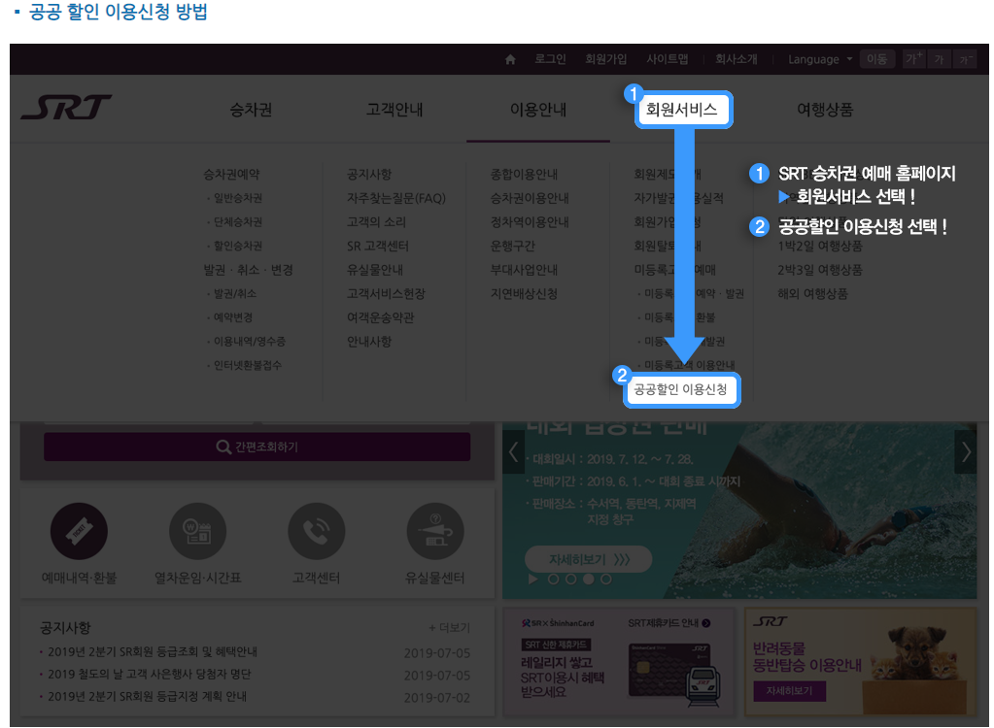
Task: Open 사이트맵 link
Action: 667,59
